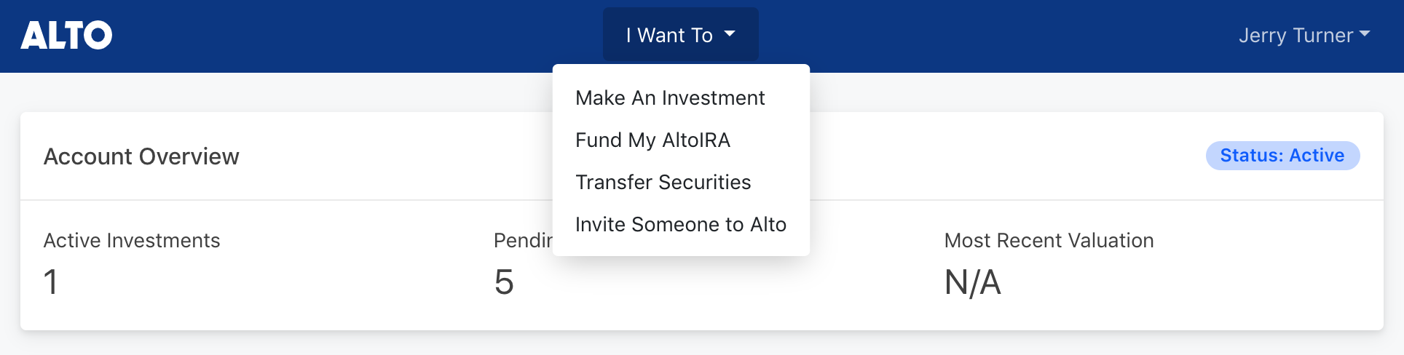This screenshot has width=1404, height=355.
Task: Open the Jerry Turner user menu
Action: coord(1304,35)
